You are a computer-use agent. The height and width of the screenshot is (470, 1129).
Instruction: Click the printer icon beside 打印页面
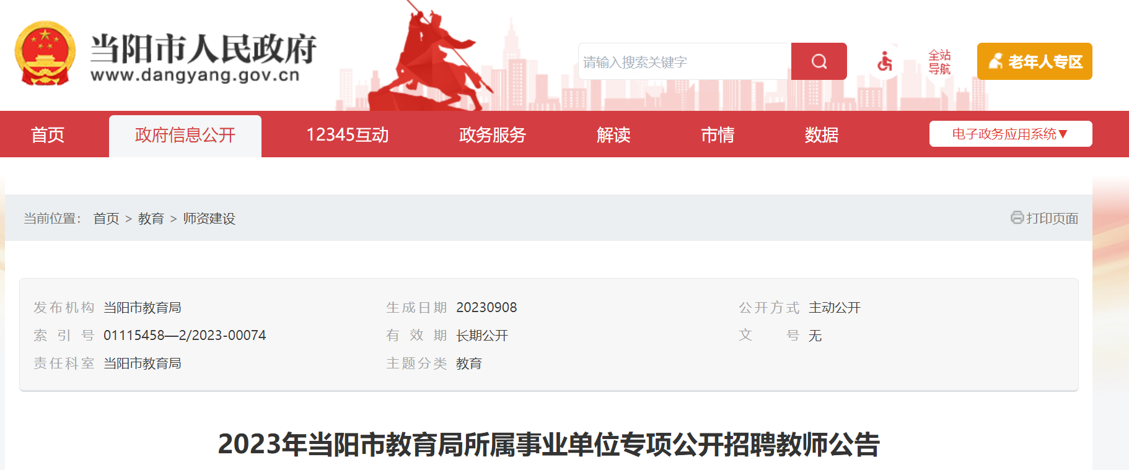(1017, 217)
